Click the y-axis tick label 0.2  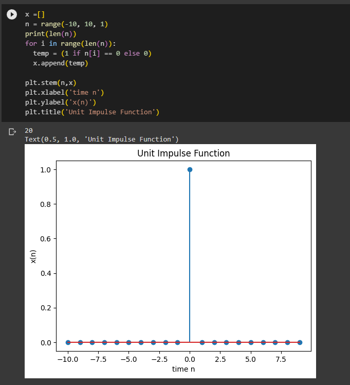[46, 308]
